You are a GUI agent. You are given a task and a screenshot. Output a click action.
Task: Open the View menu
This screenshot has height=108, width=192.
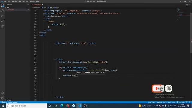point(20,1)
